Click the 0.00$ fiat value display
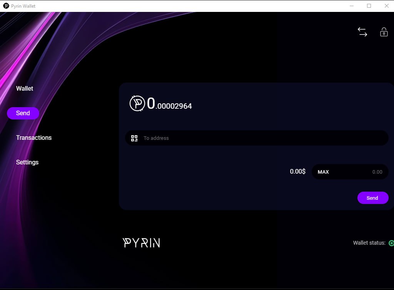Viewport: 394px width, 290px height. [297, 172]
